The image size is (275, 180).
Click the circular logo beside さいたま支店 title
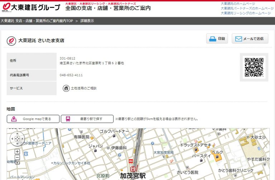click(x=11, y=41)
